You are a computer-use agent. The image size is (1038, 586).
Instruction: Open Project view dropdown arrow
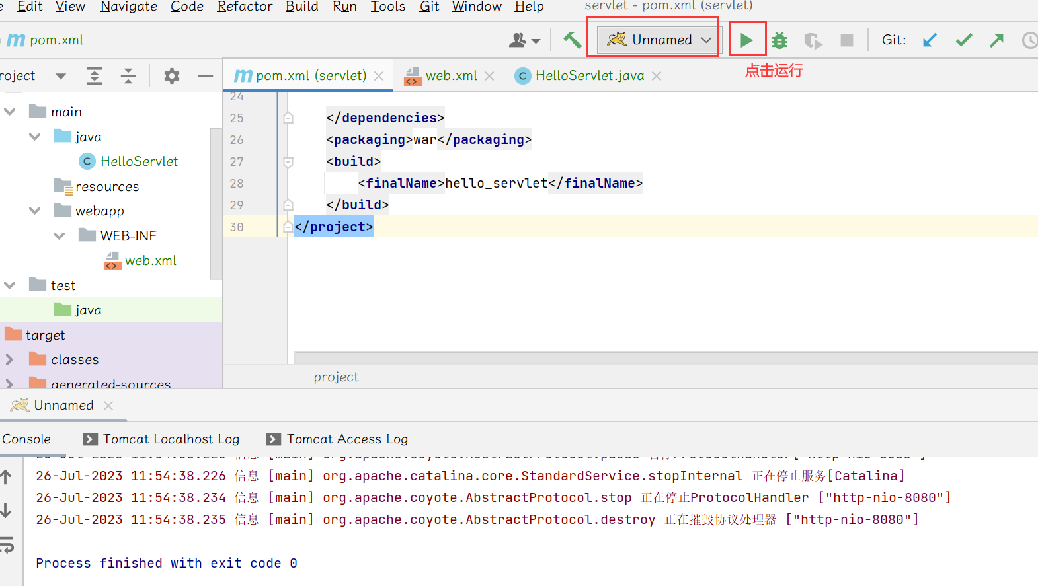pyautogui.click(x=61, y=76)
